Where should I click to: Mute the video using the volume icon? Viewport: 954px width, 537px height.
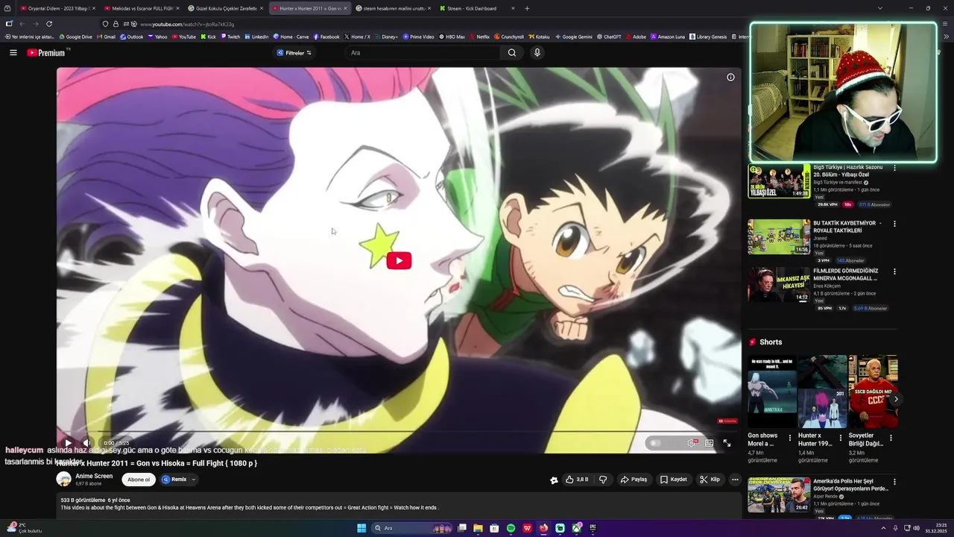[86, 443]
